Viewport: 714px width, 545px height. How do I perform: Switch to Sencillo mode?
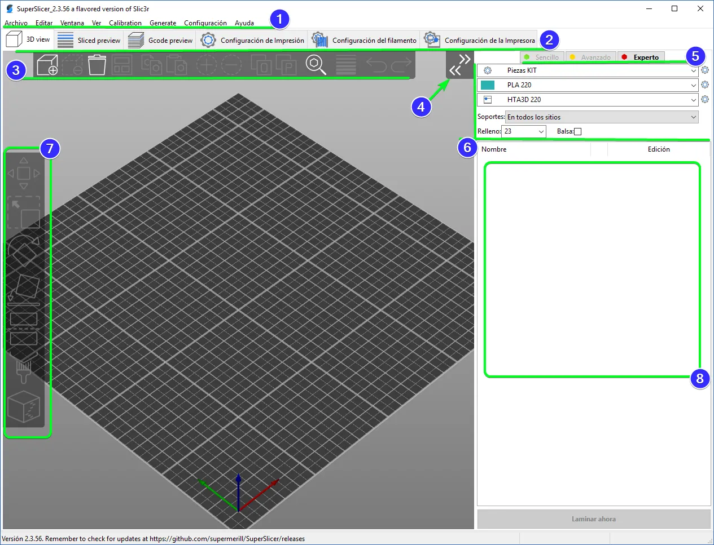(x=541, y=57)
